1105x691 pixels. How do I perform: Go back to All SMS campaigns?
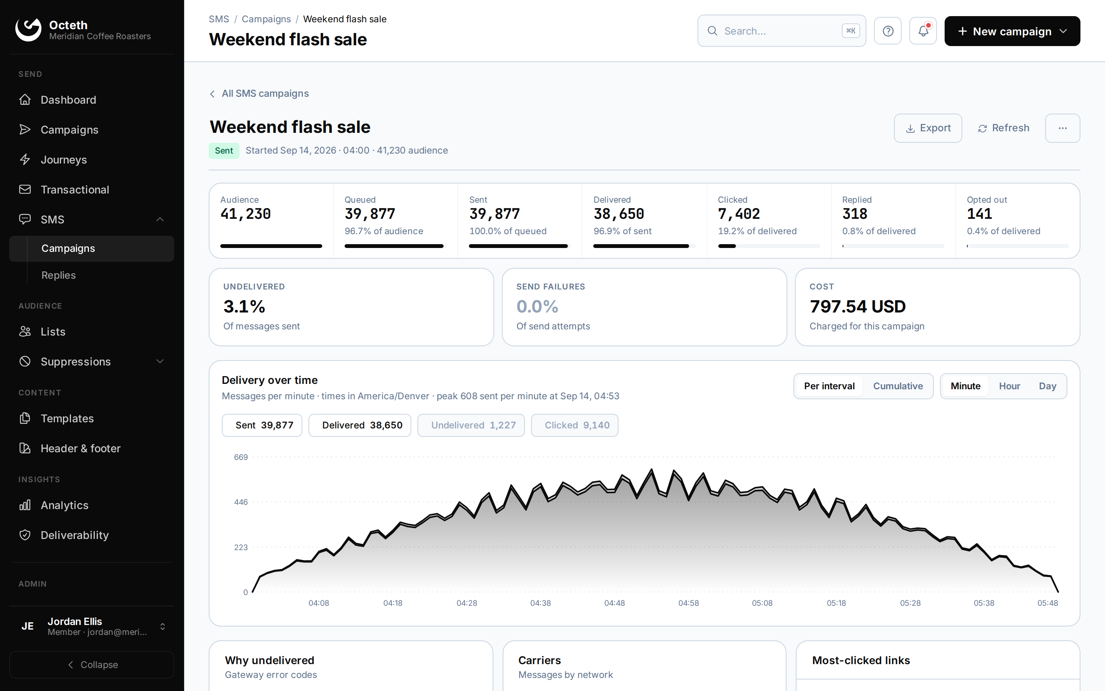(x=259, y=93)
